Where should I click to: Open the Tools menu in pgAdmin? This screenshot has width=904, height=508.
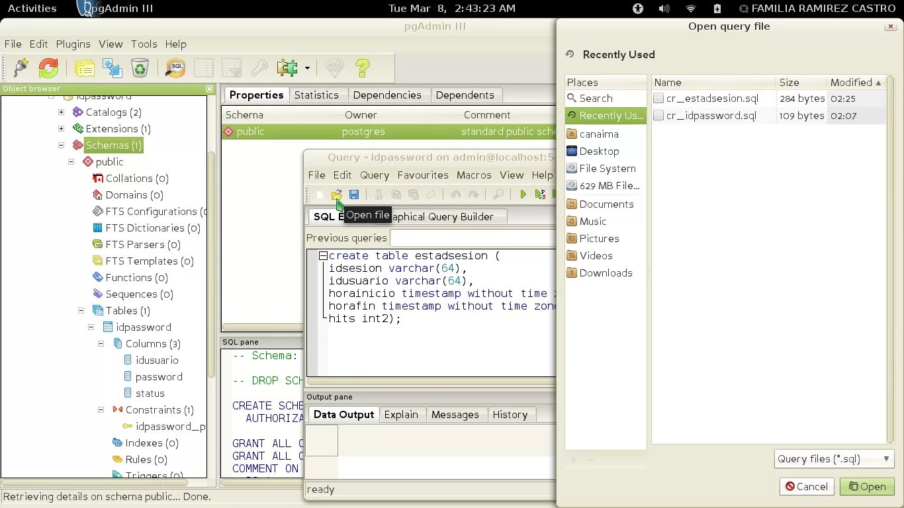pos(144,44)
